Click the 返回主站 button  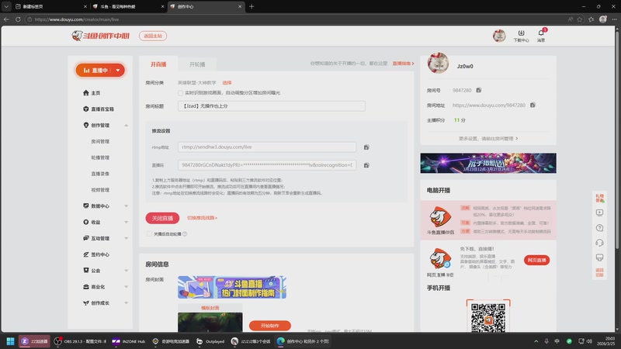point(153,36)
